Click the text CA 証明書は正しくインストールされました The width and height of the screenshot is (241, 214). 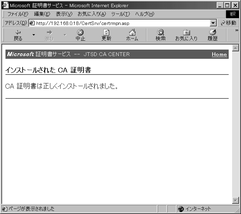pyautogui.click(x=62, y=86)
